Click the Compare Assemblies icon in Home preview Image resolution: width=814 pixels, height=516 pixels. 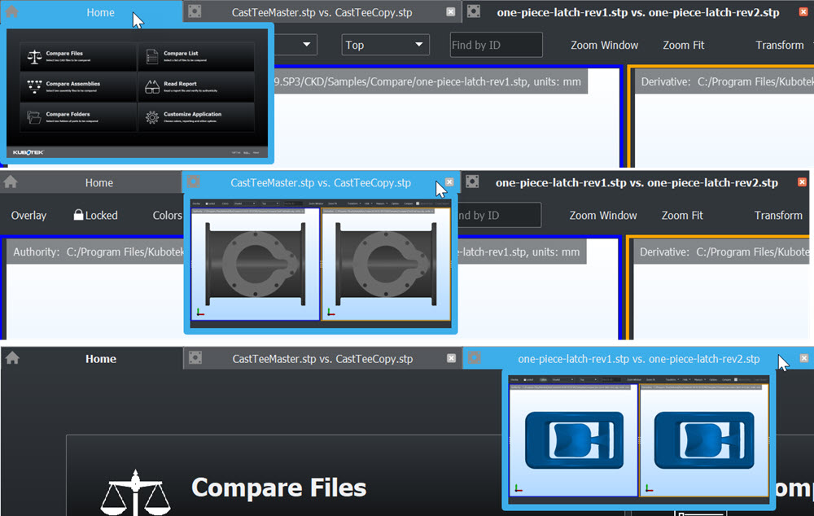(x=34, y=86)
